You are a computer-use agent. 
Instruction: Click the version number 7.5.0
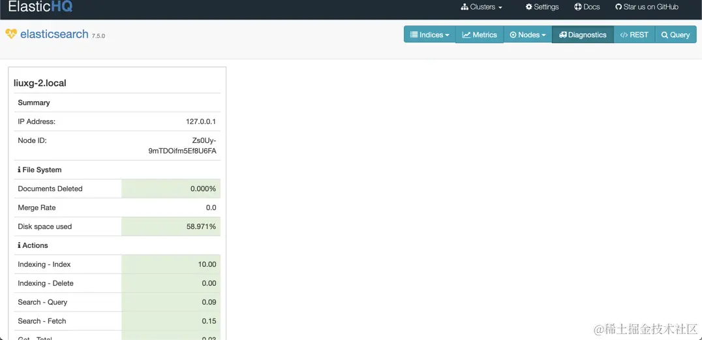point(99,37)
